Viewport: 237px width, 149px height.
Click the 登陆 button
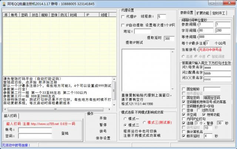click(65, 133)
